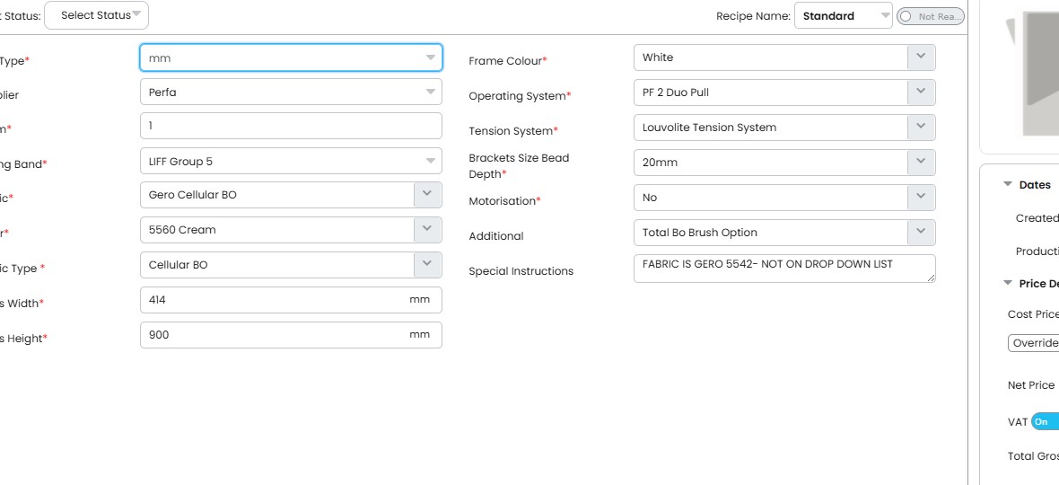Click the Override button under Cost Price
Screen dimensions: 1059x485
point(1035,343)
